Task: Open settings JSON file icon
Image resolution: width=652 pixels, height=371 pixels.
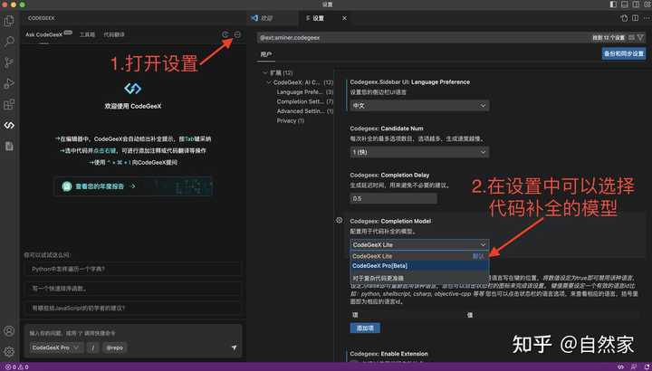Action: (x=624, y=18)
